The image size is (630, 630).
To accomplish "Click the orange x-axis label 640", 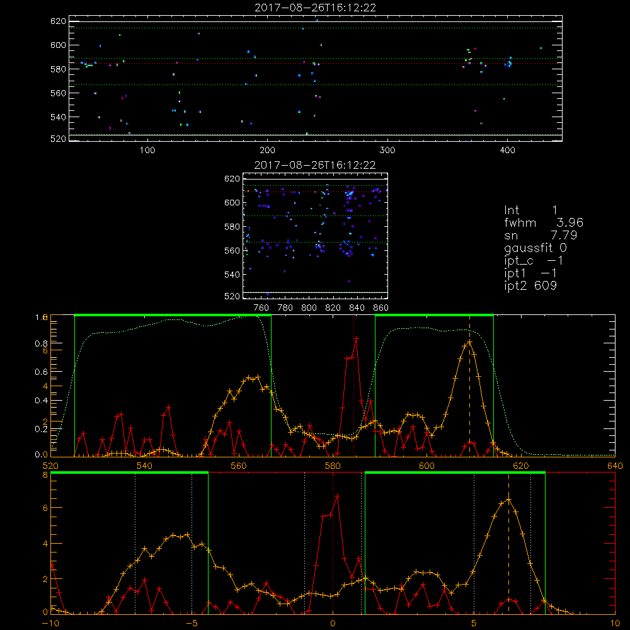I will coord(615,466).
